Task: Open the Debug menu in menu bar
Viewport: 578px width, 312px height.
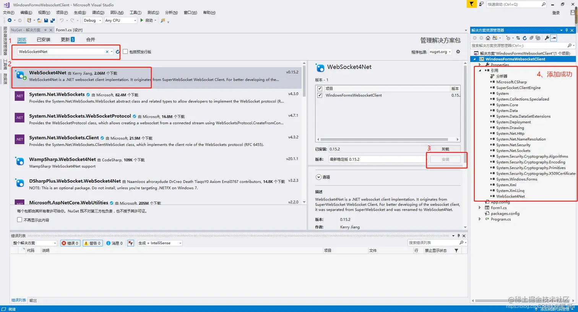Action: (x=98, y=13)
